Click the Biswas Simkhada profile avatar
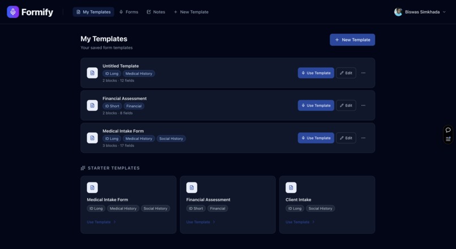The height and width of the screenshot is (249, 456). 398,12
